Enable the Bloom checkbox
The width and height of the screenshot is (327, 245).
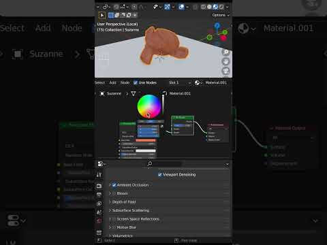(114, 193)
